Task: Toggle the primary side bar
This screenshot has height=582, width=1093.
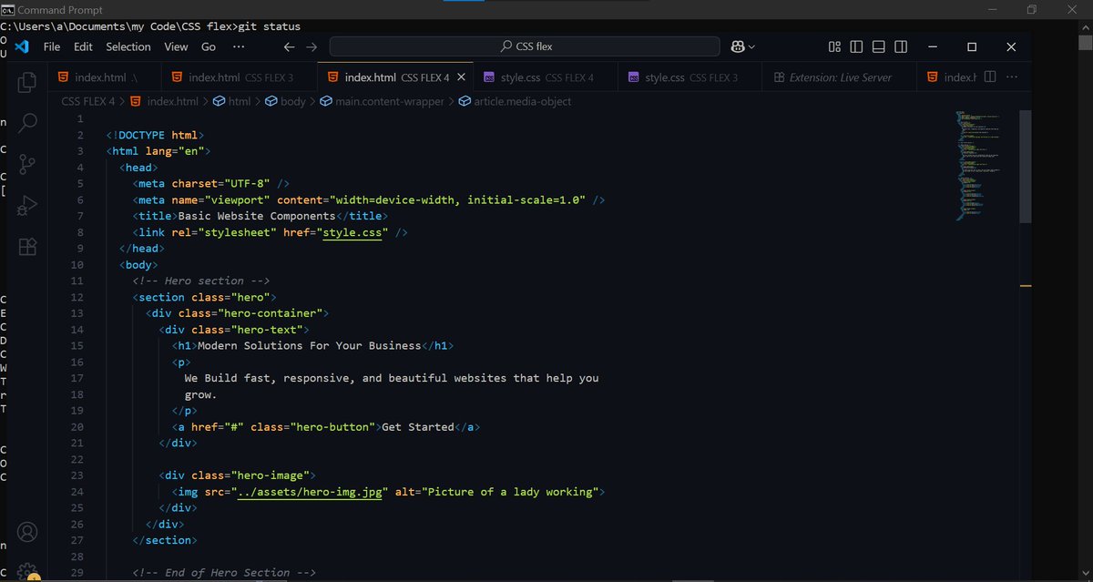Action: [856, 46]
